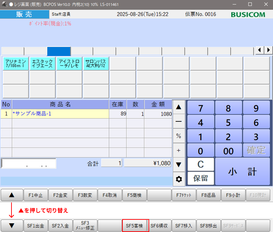The height and width of the screenshot is (232, 273).
Task: Click the percent discount key
Action: (179, 136)
